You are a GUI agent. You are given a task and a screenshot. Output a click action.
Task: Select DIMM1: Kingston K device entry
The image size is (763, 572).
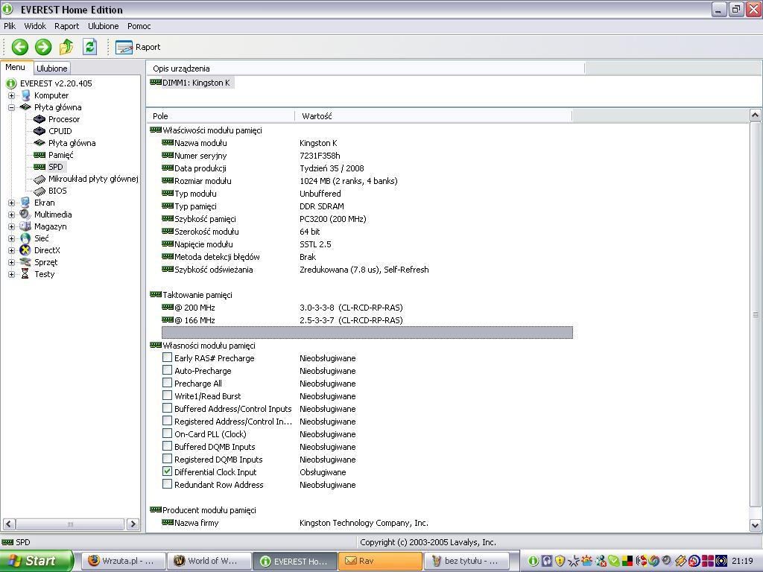pyautogui.click(x=191, y=83)
